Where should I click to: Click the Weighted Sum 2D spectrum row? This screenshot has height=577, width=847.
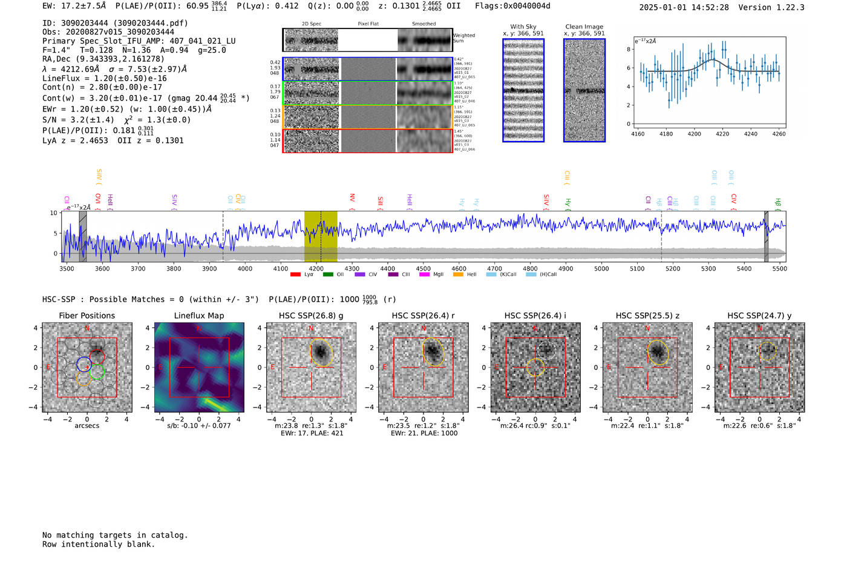368,40
